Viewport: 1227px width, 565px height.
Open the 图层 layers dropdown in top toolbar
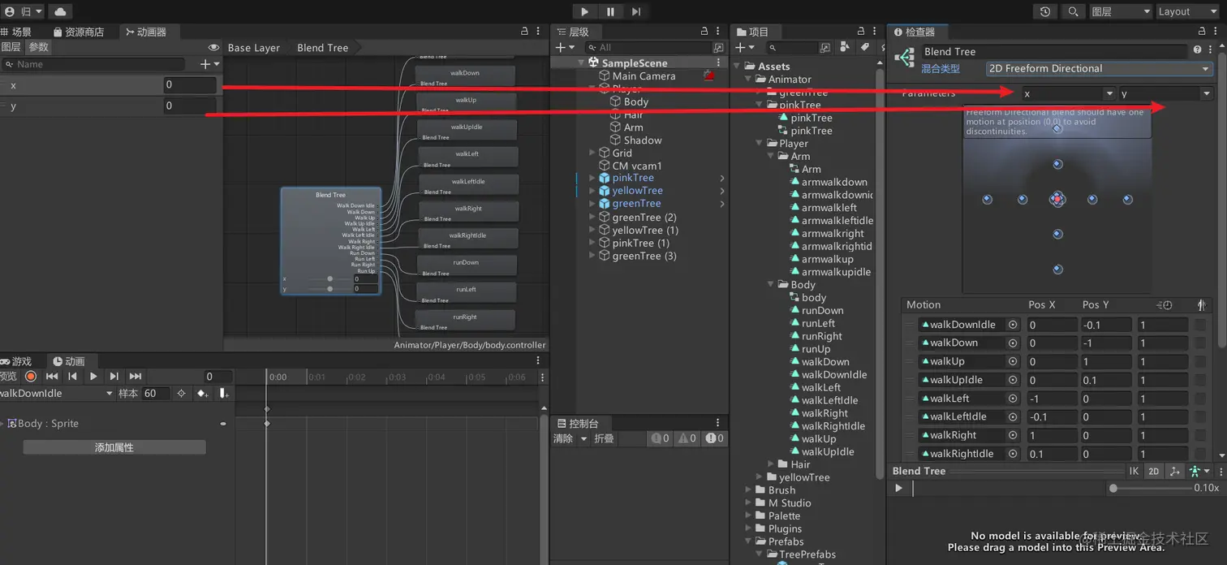(1121, 11)
